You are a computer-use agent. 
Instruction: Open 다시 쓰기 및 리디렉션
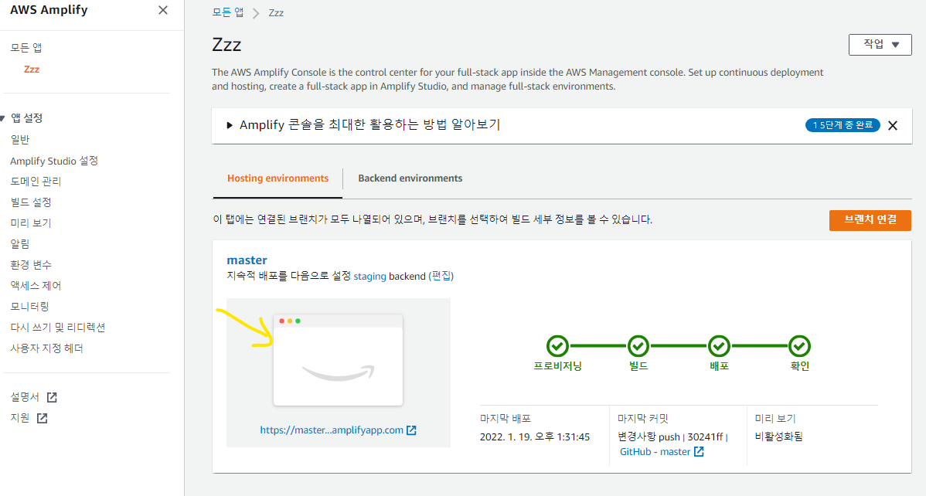pos(58,327)
